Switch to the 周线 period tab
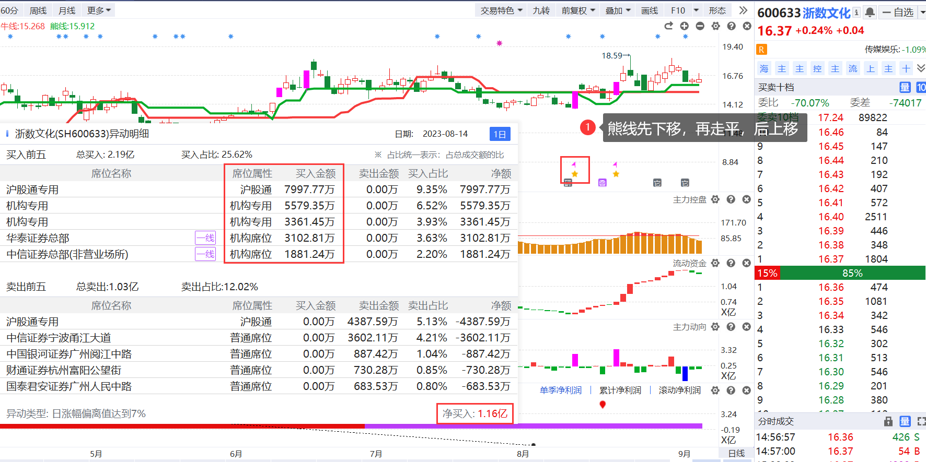Viewport: 926px width, 462px height. click(38, 10)
